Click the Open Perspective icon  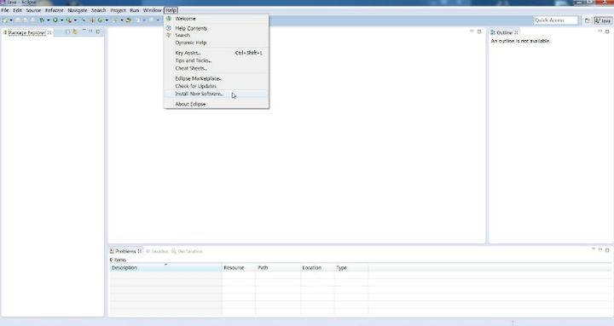point(587,20)
